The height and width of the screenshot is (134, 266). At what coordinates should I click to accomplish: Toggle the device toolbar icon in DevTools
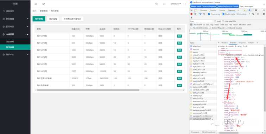pos(195,10)
